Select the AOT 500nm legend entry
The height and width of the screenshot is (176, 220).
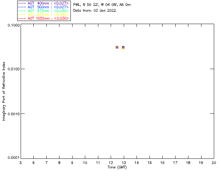[x=43, y=7]
